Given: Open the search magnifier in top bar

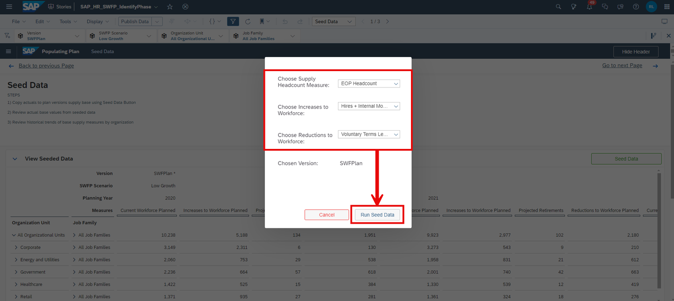Looking at the screenshot, I should point(558,7).
